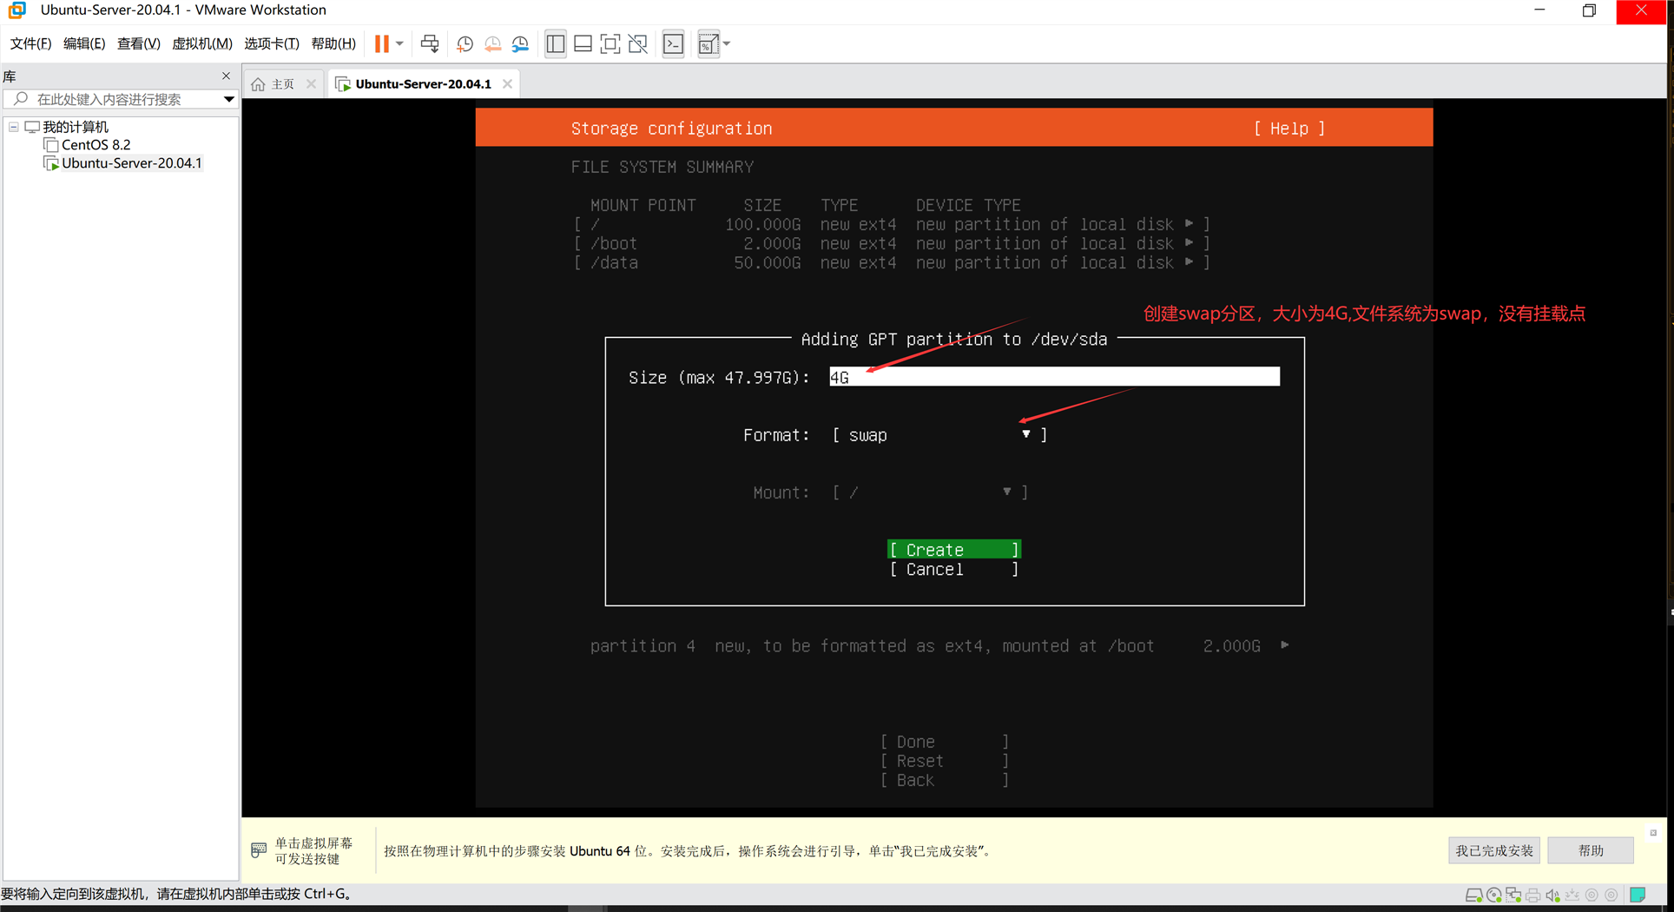The height and width of the screenshot is (912, 1674).
Task: Click the first grey camera device status icon
Action: [1592, 895]
